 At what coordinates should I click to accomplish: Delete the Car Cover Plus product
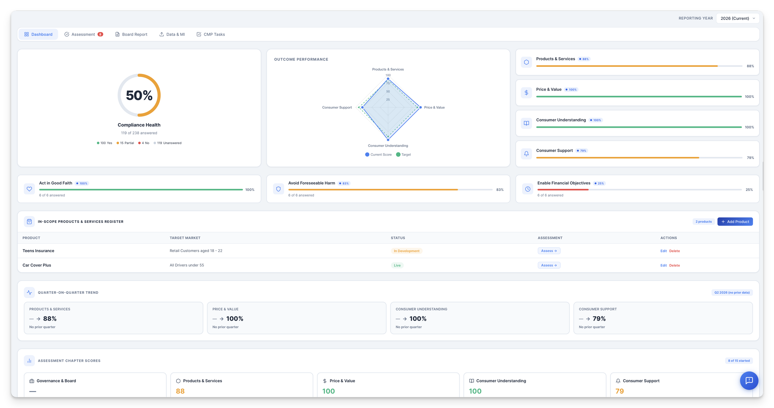tap(674, 265)
